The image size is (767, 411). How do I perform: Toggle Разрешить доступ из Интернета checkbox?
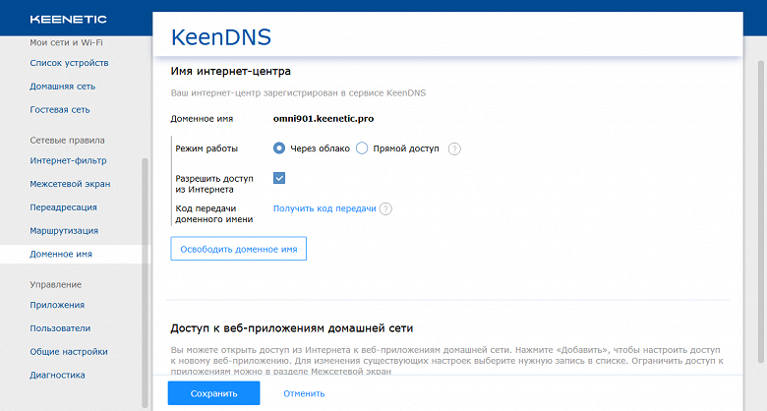(279, 178)
